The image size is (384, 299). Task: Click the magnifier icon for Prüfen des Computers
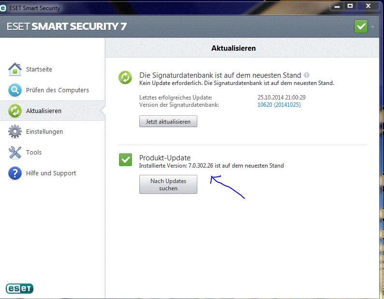pyautogui.click(x=15, y=90)
